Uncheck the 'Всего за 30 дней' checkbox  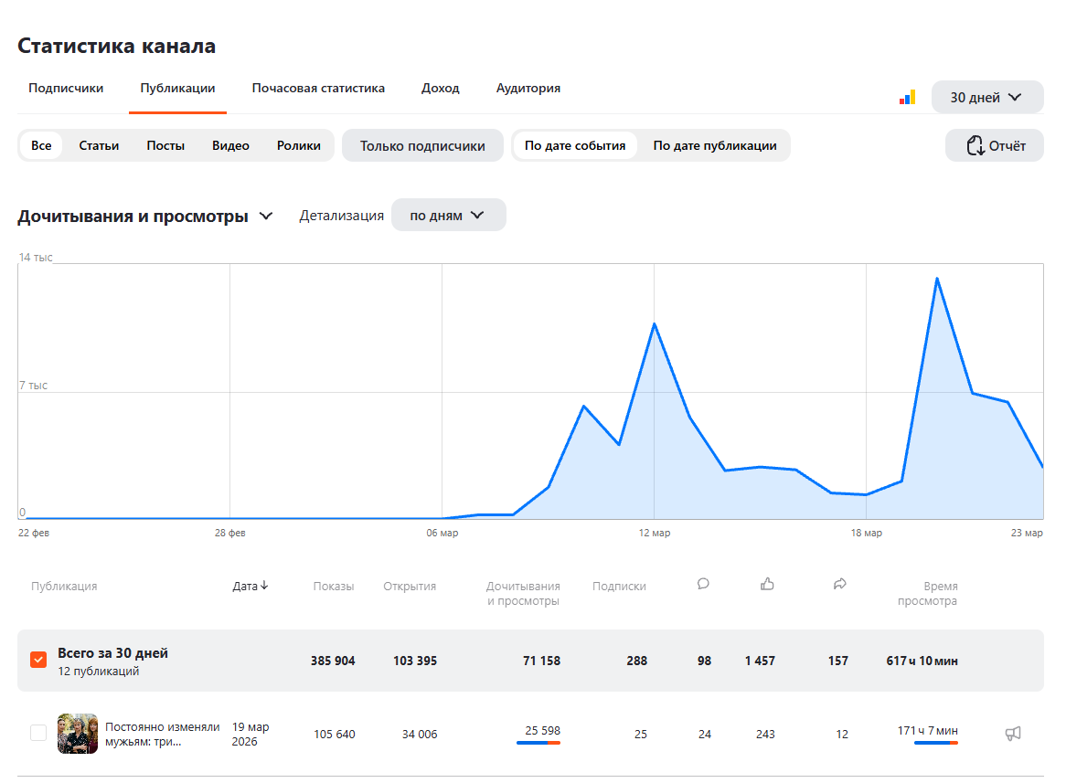pos(38,660)
